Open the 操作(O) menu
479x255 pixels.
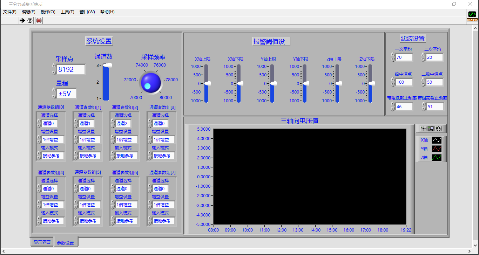pos(48,12)
